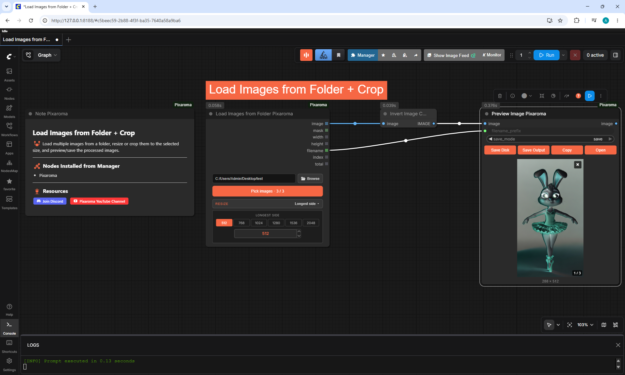Click the Join Discord link

pos(50,201)
